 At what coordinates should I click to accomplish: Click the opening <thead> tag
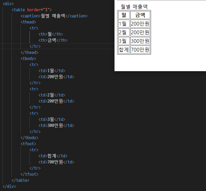(28, 22)
